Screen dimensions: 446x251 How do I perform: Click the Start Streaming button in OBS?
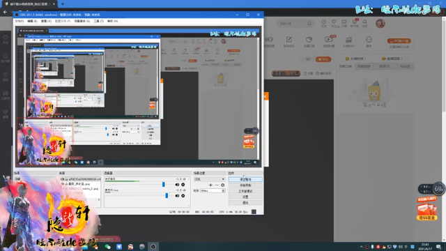[245, 180]
